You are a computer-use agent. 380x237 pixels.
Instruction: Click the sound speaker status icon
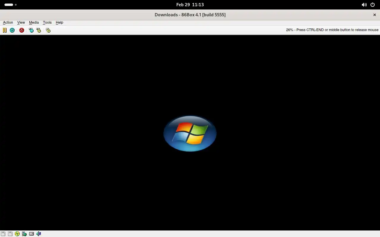pos(39,234)
